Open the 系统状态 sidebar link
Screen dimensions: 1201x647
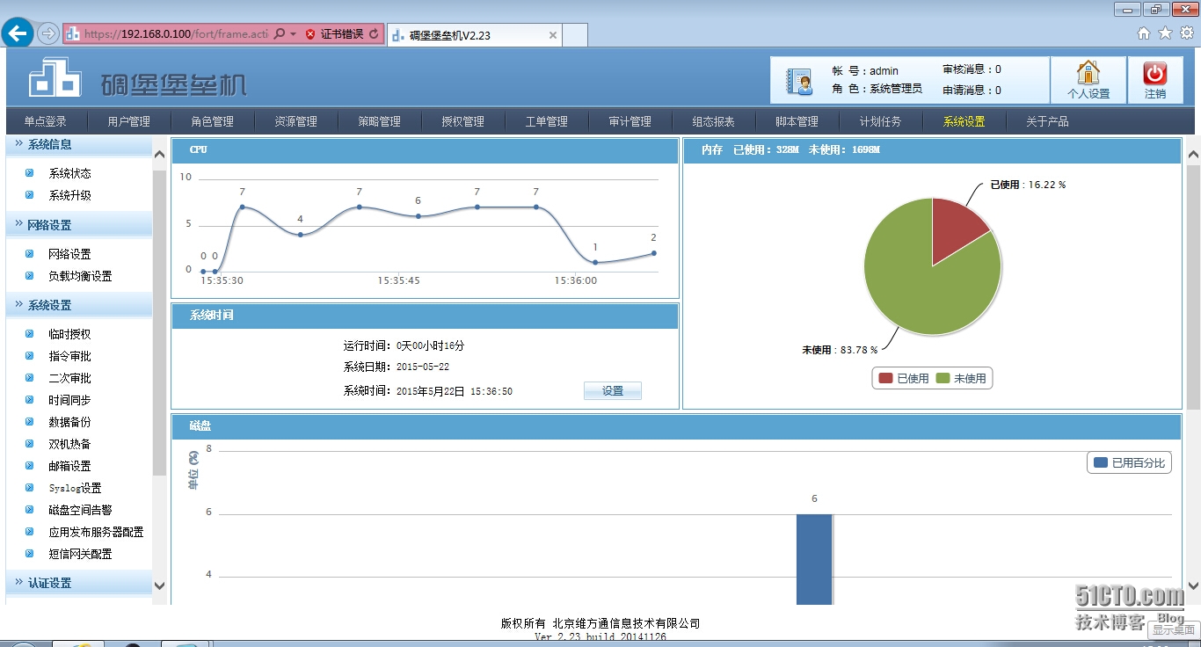(x=69, y=173)
